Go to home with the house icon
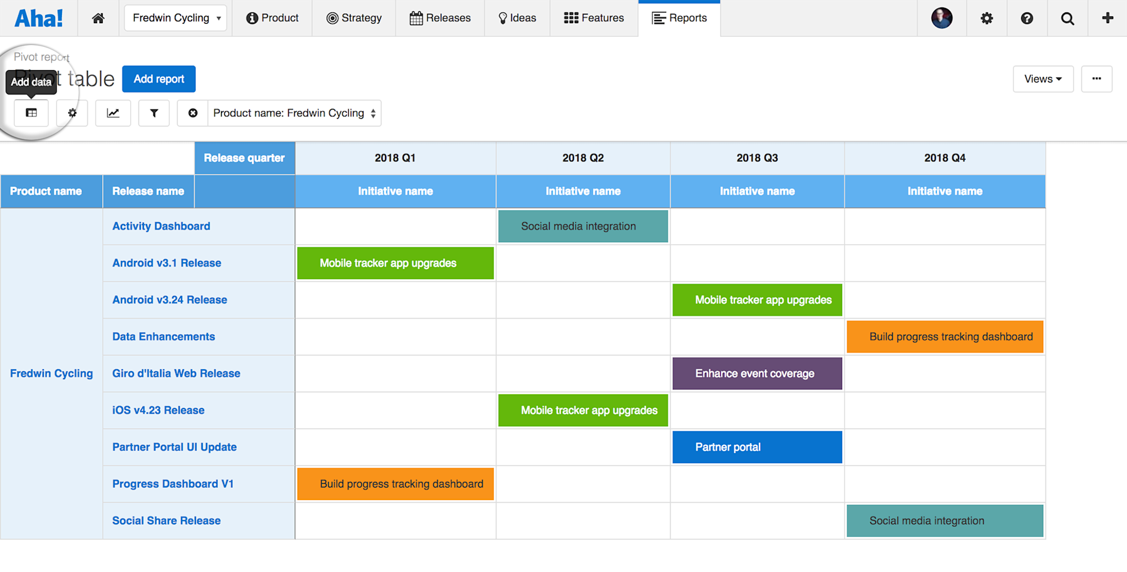The width and height of the screenshot is (1127, 572). 98,18
